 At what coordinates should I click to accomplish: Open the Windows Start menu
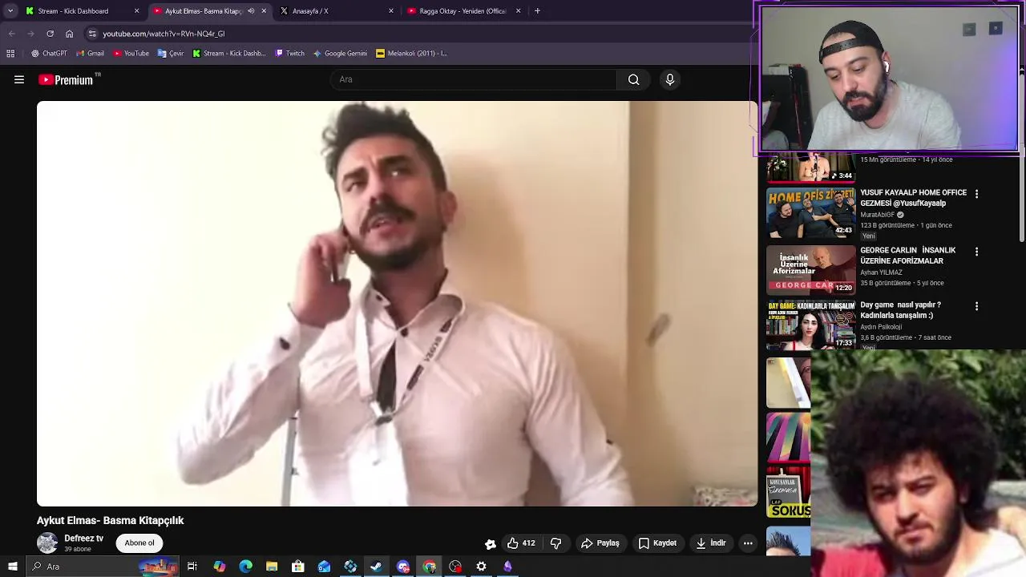pos(12,567)
